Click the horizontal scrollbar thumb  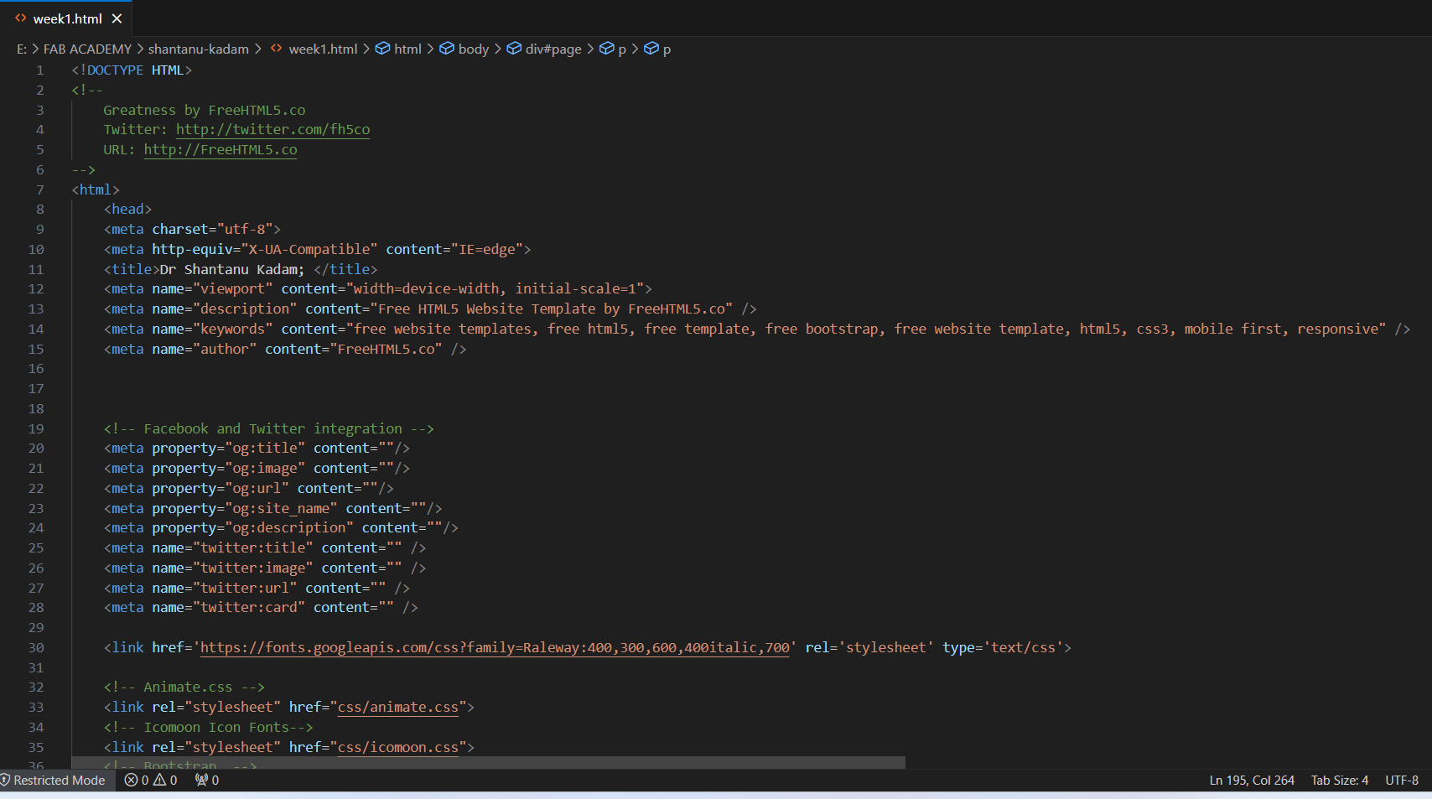[488, 763]
